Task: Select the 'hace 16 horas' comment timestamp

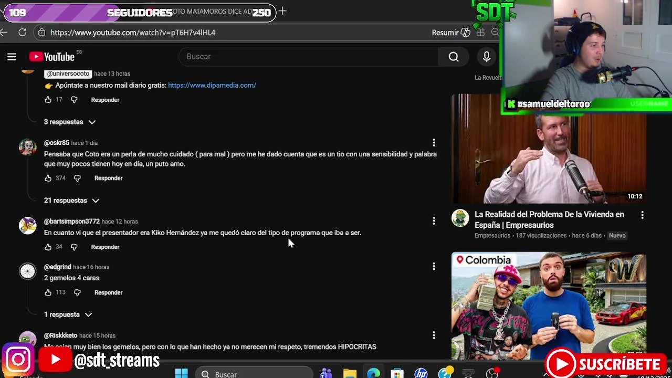Action: point(91,267)
